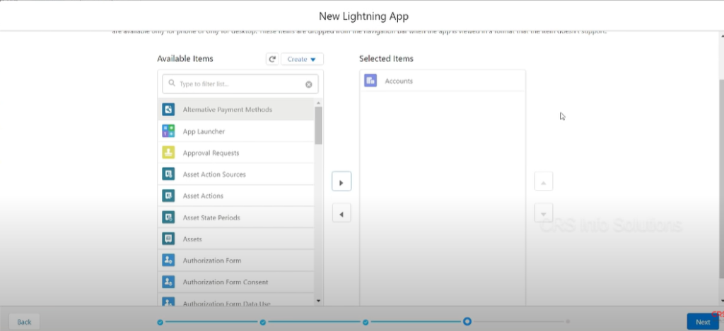Click the magnifier icon in filter box
Image resolution: width=724 pixels, height=331 pixels.
[x=172, y=83]
